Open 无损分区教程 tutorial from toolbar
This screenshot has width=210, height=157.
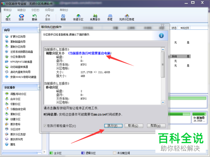click(x=126, y=17)
